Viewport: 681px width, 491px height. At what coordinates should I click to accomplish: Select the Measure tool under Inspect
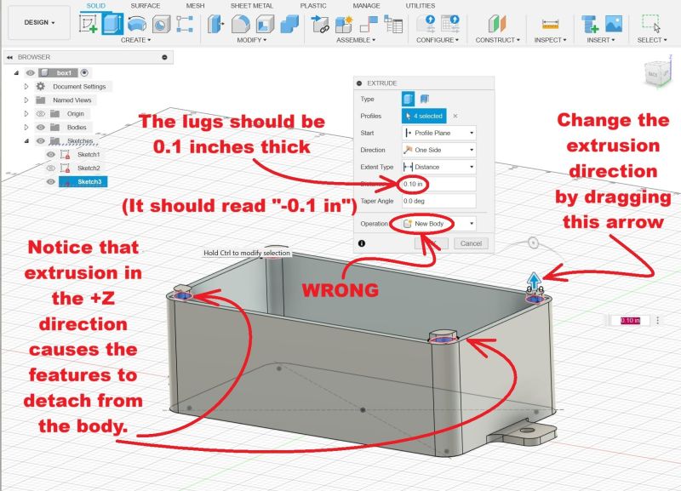550,24
